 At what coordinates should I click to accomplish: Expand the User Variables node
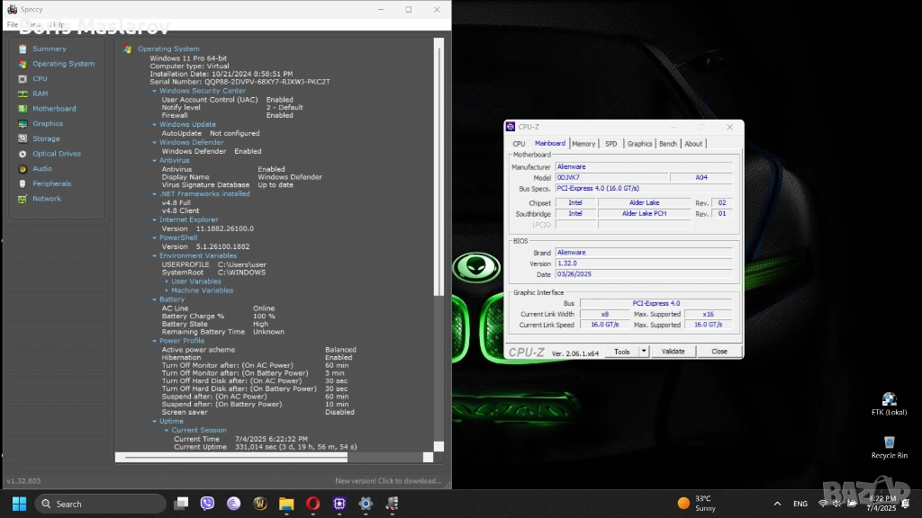click(x=166, y=281)
